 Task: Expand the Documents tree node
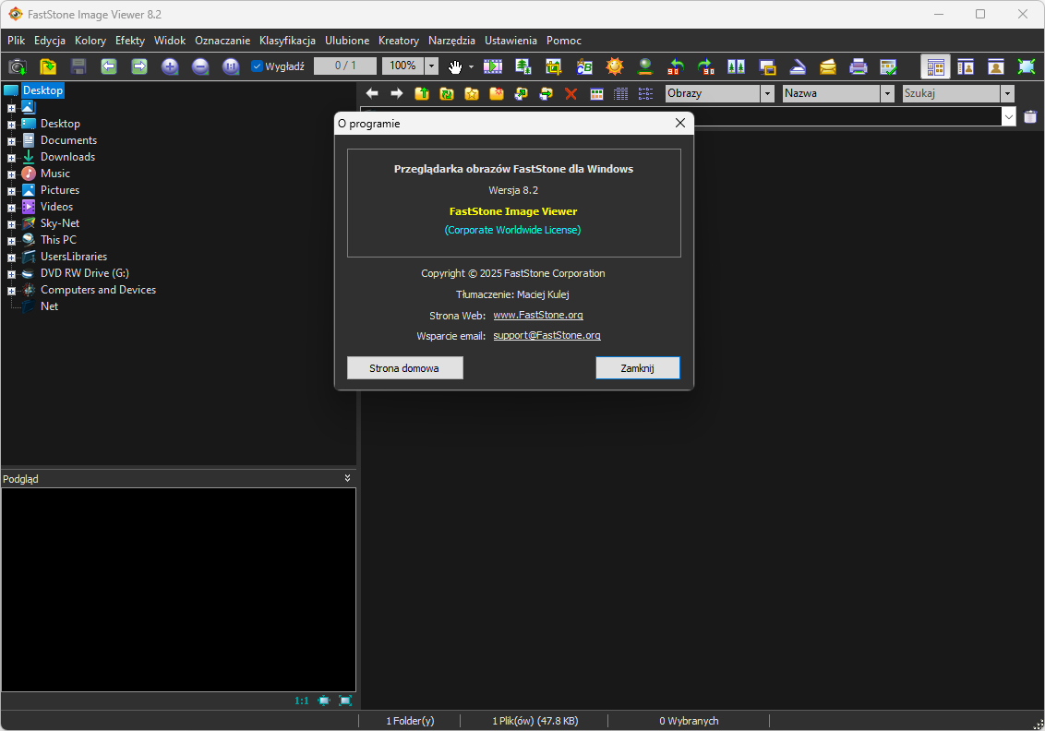[11, 141]
